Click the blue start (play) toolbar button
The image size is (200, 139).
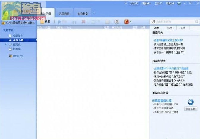click(x=59, y=22)
